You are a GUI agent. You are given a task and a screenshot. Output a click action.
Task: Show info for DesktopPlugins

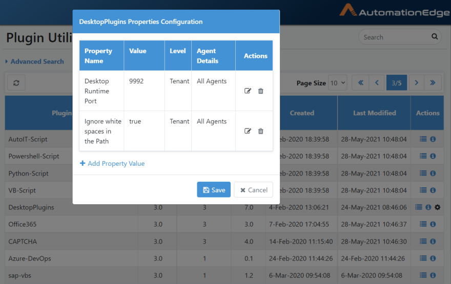[x=428, y=207]
